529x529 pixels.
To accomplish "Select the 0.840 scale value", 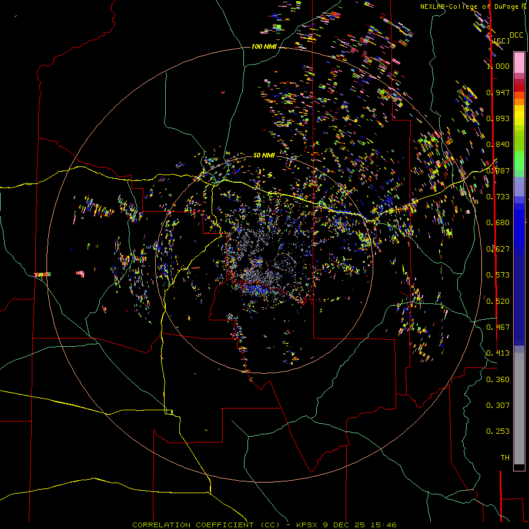I will click(x=498, y=145).
